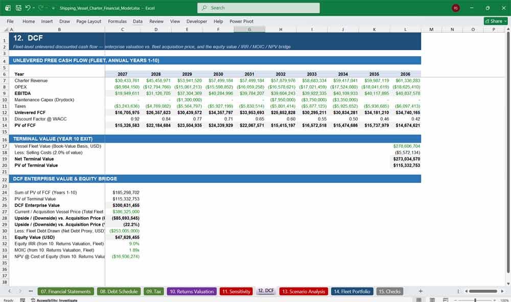
Task: Show hidden sheet tabs via ellipsis
Action: click(31, 291)
